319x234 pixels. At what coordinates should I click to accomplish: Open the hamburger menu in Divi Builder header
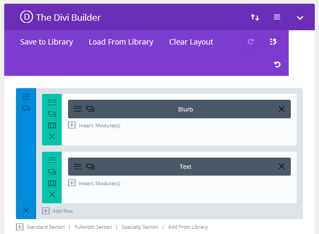click(277, 17)
